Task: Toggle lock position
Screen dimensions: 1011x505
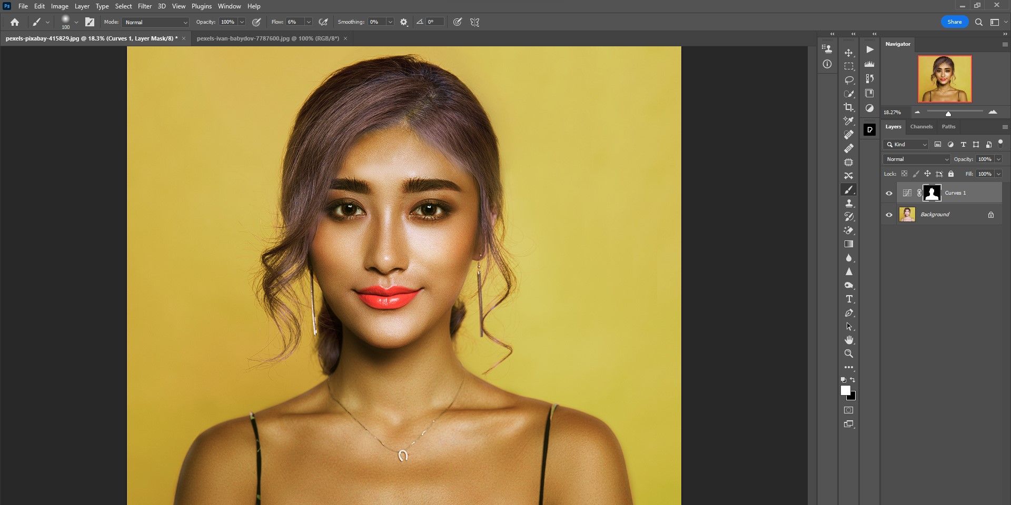Action: click(927, 174)
